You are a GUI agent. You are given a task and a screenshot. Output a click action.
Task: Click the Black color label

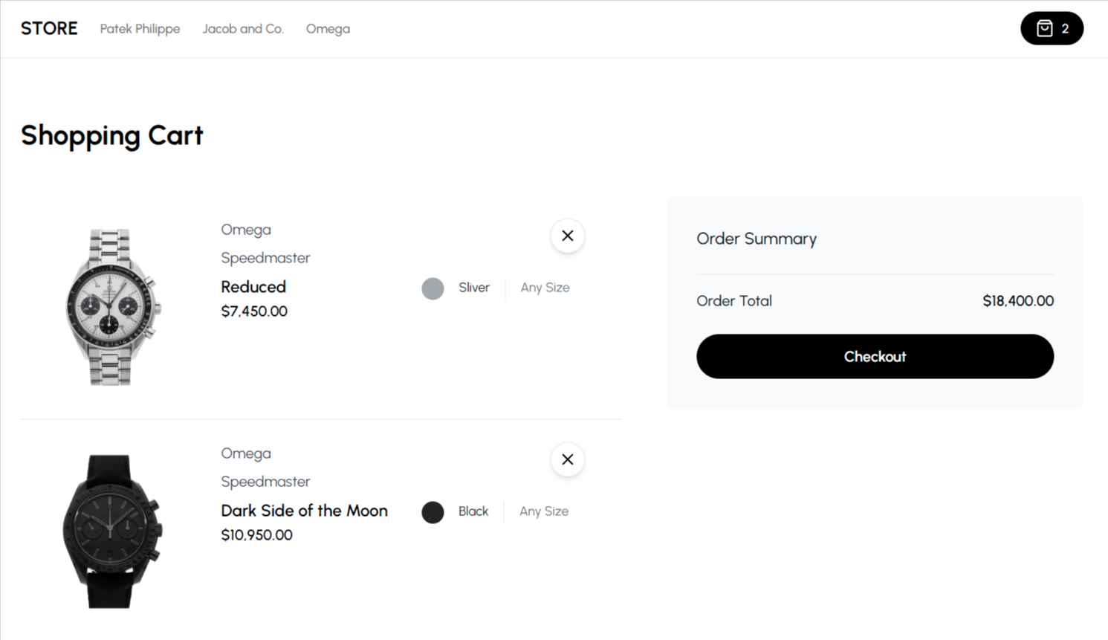tap(473, 511)
